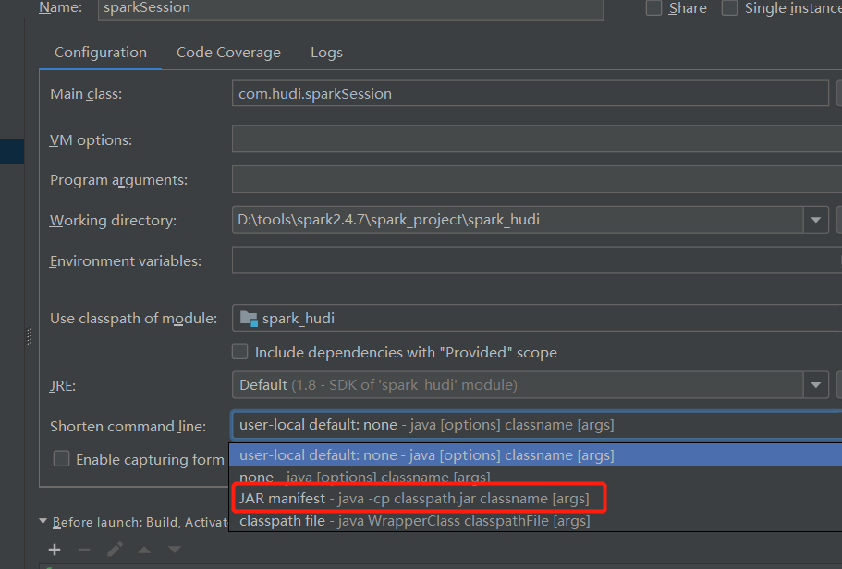The width and height of the screenshot is (842, 569).
Task: Open the JRE dropdown arrow
Action: pos(816,385)
